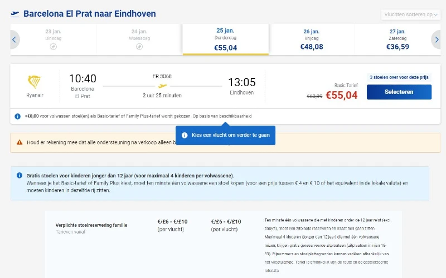The image size is (446, 278).
Task: Show earlier dates with left arrow
Action: point(14,39)
